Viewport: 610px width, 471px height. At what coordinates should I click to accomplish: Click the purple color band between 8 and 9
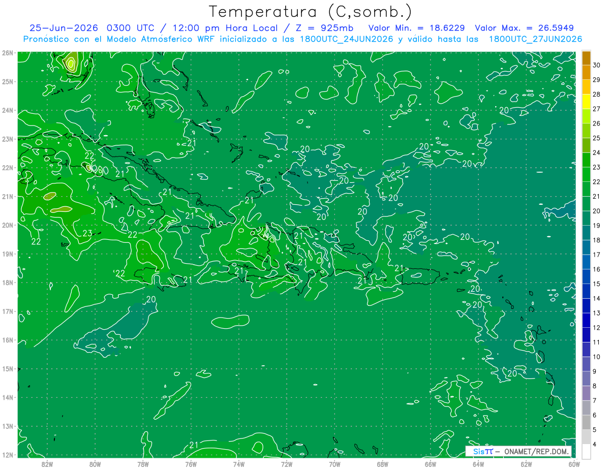tap(586, 379)
